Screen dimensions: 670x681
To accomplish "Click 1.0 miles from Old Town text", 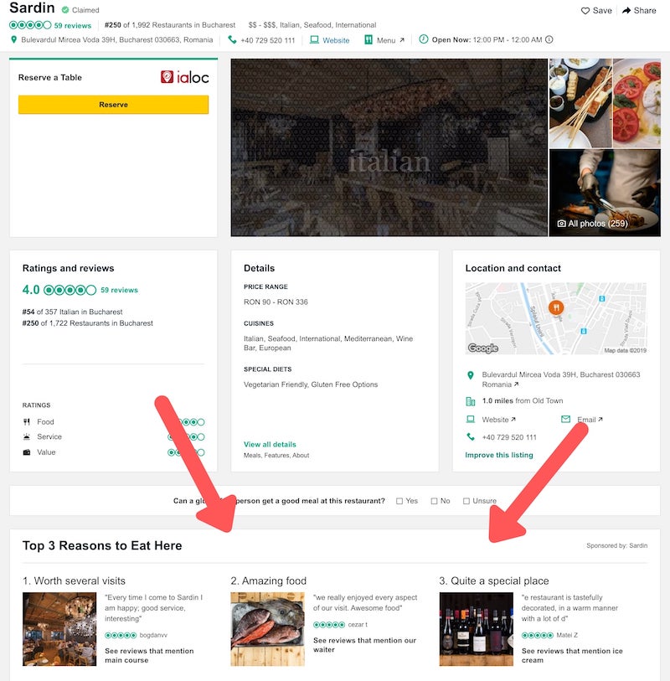I will (x=523, y=401).
